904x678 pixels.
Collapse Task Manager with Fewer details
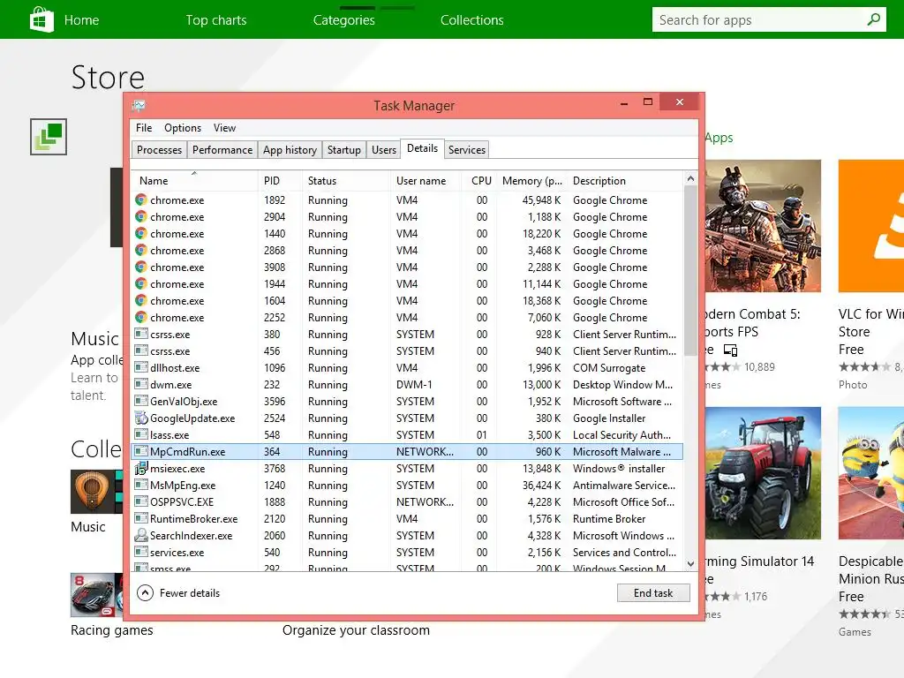click(x=178, y=592)
